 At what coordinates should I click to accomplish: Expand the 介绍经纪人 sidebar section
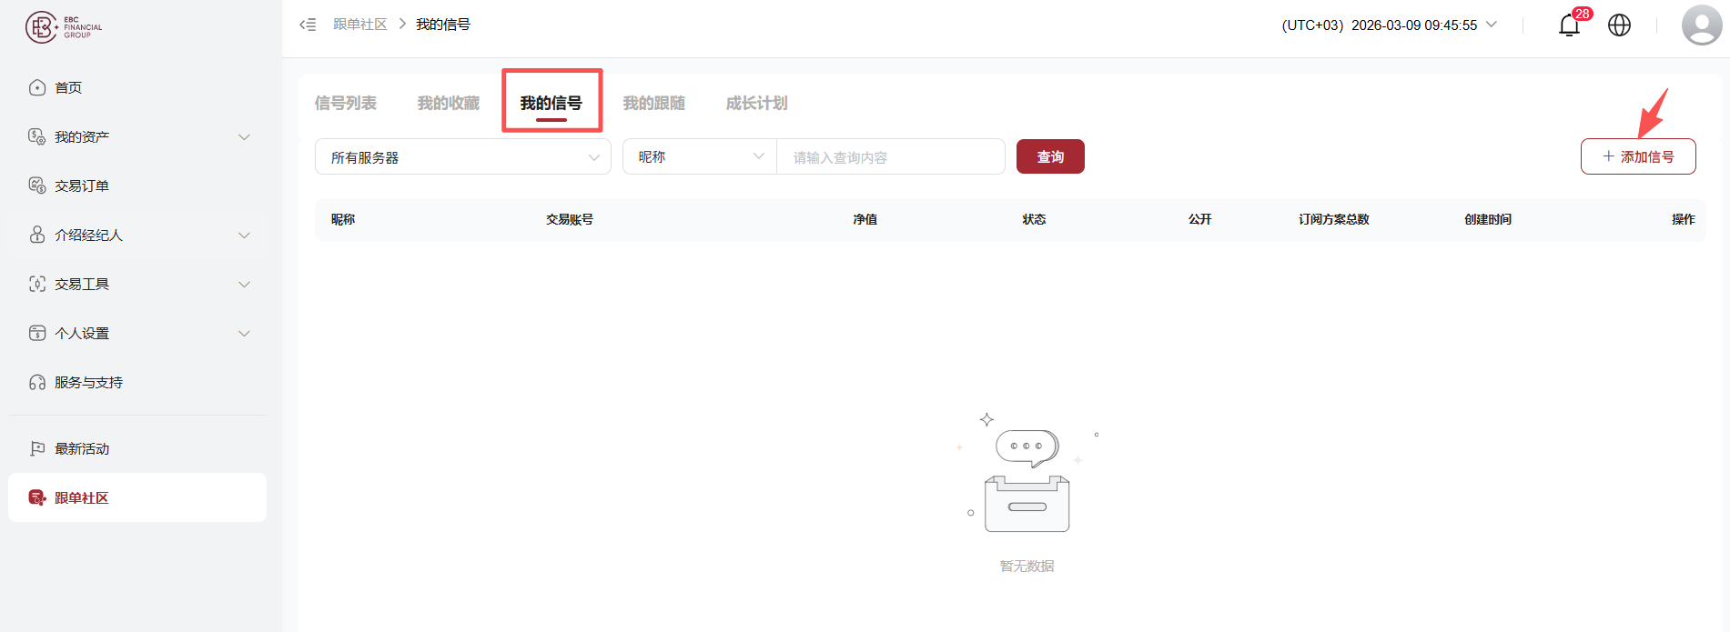pos(137,235)
